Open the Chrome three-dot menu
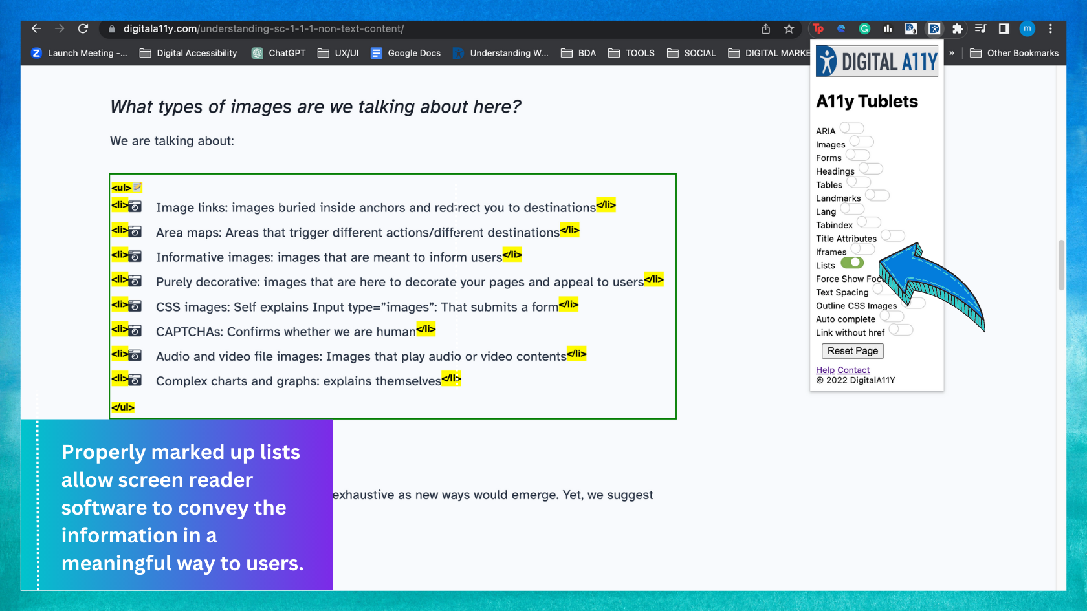This screenshot has height=611, width=1087. (x=1051, y=28)
